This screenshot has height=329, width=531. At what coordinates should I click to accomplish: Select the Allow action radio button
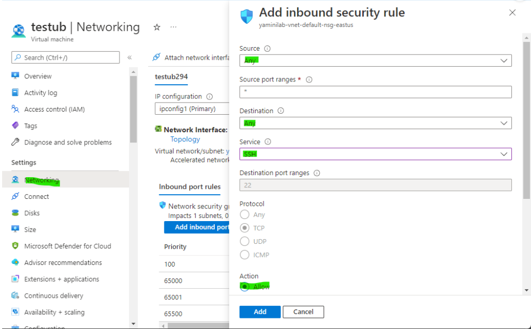(x=244, y=287)
